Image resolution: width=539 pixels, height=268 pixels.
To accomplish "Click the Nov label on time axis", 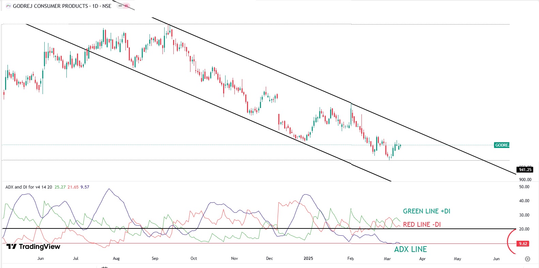I will (x=234, y=258).
